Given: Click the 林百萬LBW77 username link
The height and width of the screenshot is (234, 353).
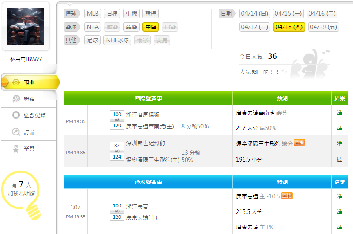Looking at the screenshot, I should tap(26, 59).
